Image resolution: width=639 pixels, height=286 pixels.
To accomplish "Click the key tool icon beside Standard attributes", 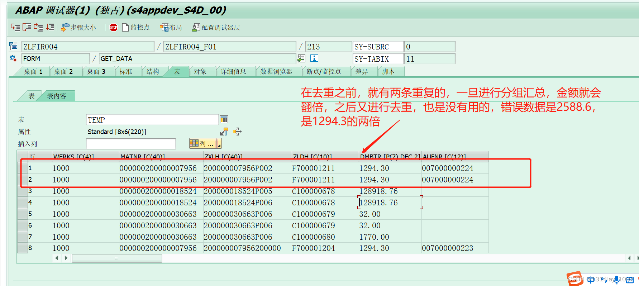I will click(224, 132).
